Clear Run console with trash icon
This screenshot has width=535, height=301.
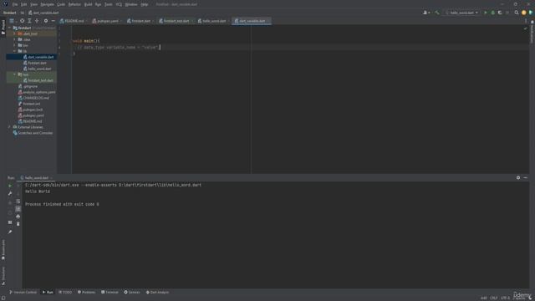click(18, 224)
